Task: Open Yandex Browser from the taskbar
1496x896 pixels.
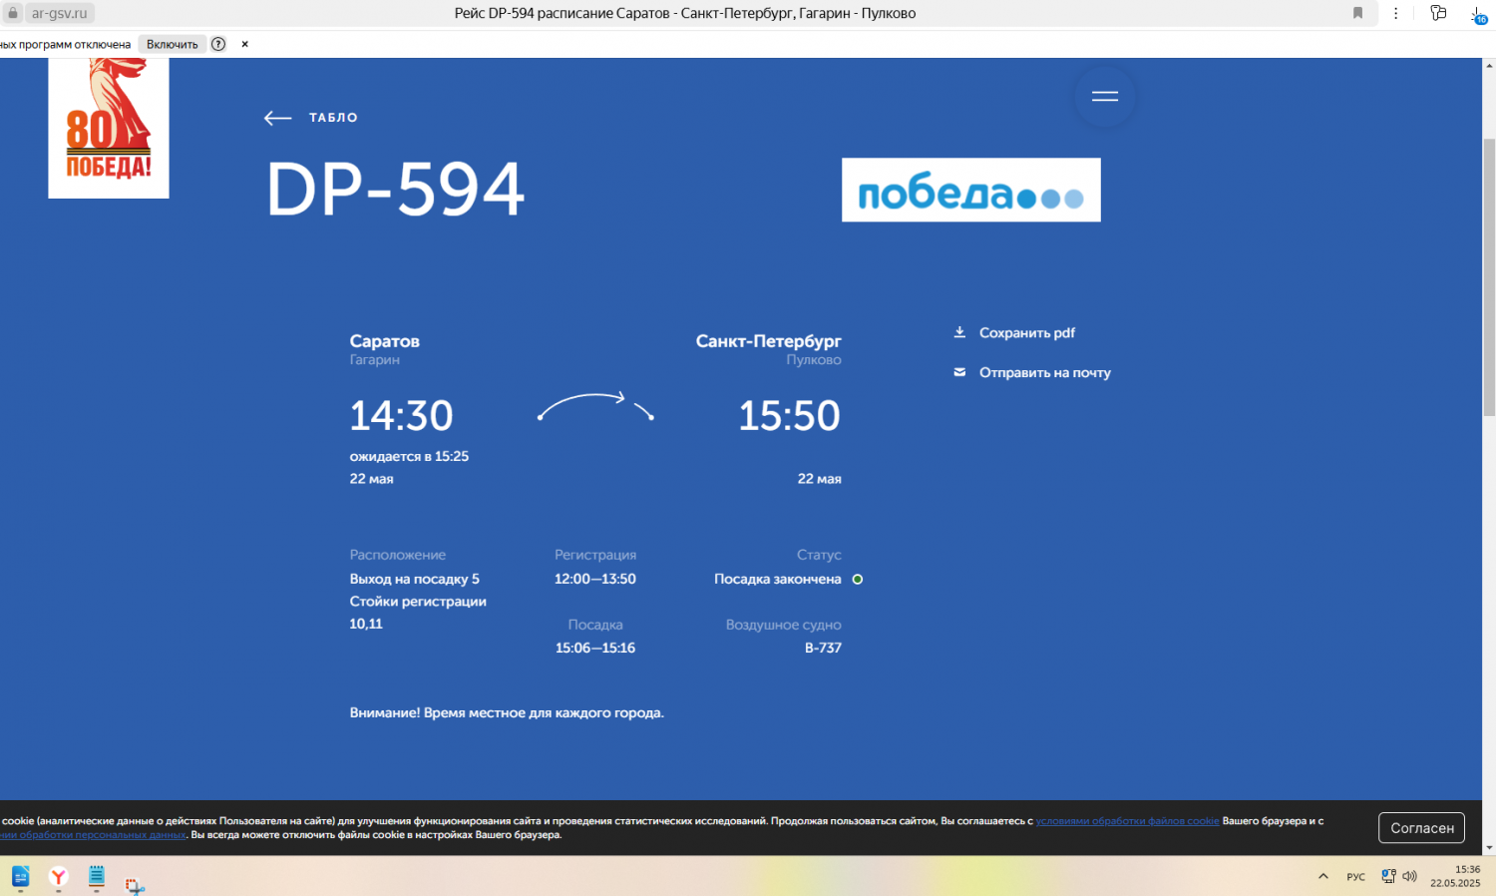Action: click(x=59, y=877)
